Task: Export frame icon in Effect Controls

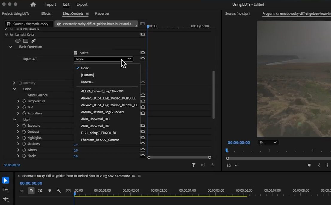Action: 212,165
